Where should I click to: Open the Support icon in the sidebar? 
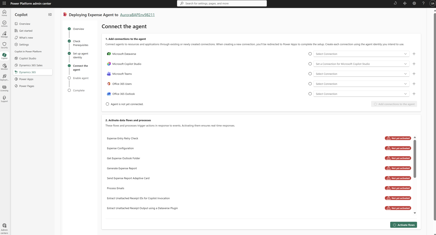click(4, 98)
